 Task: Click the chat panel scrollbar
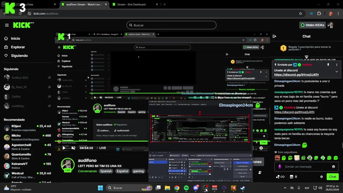[x=342, y=146]
